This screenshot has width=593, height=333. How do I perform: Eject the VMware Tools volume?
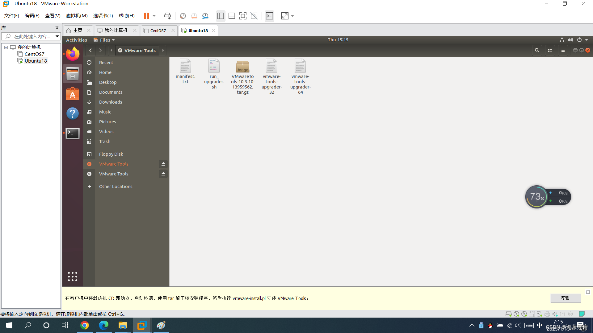(x=163, y=164)
